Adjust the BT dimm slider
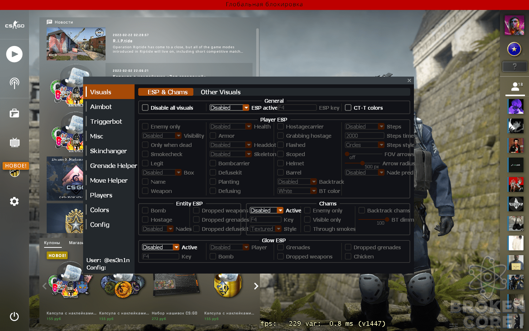 [373, 219]
